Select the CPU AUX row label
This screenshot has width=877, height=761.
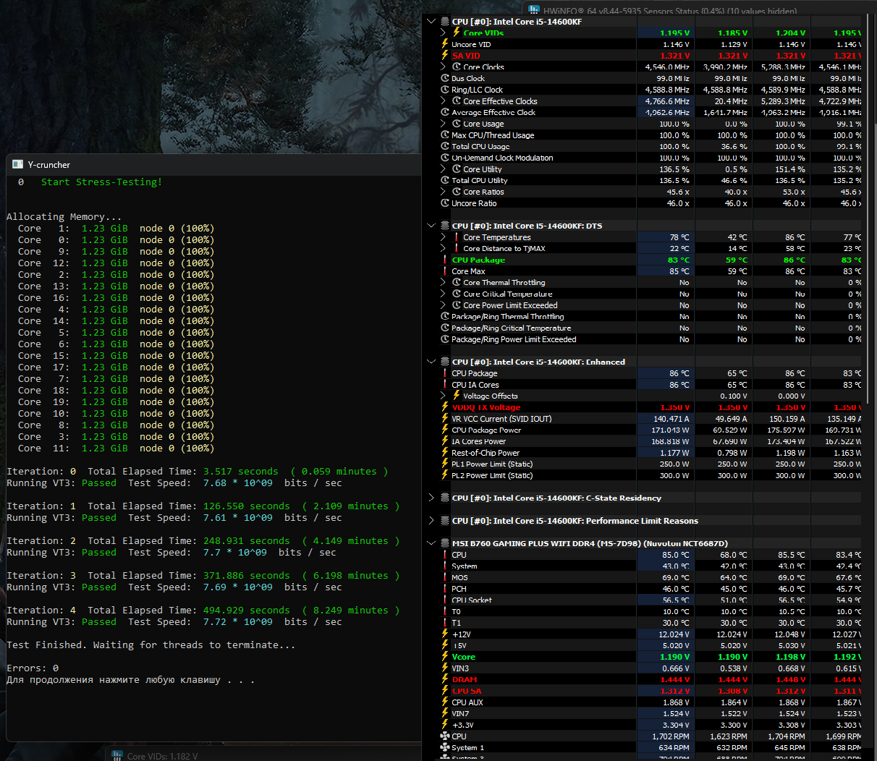(467, 702)
